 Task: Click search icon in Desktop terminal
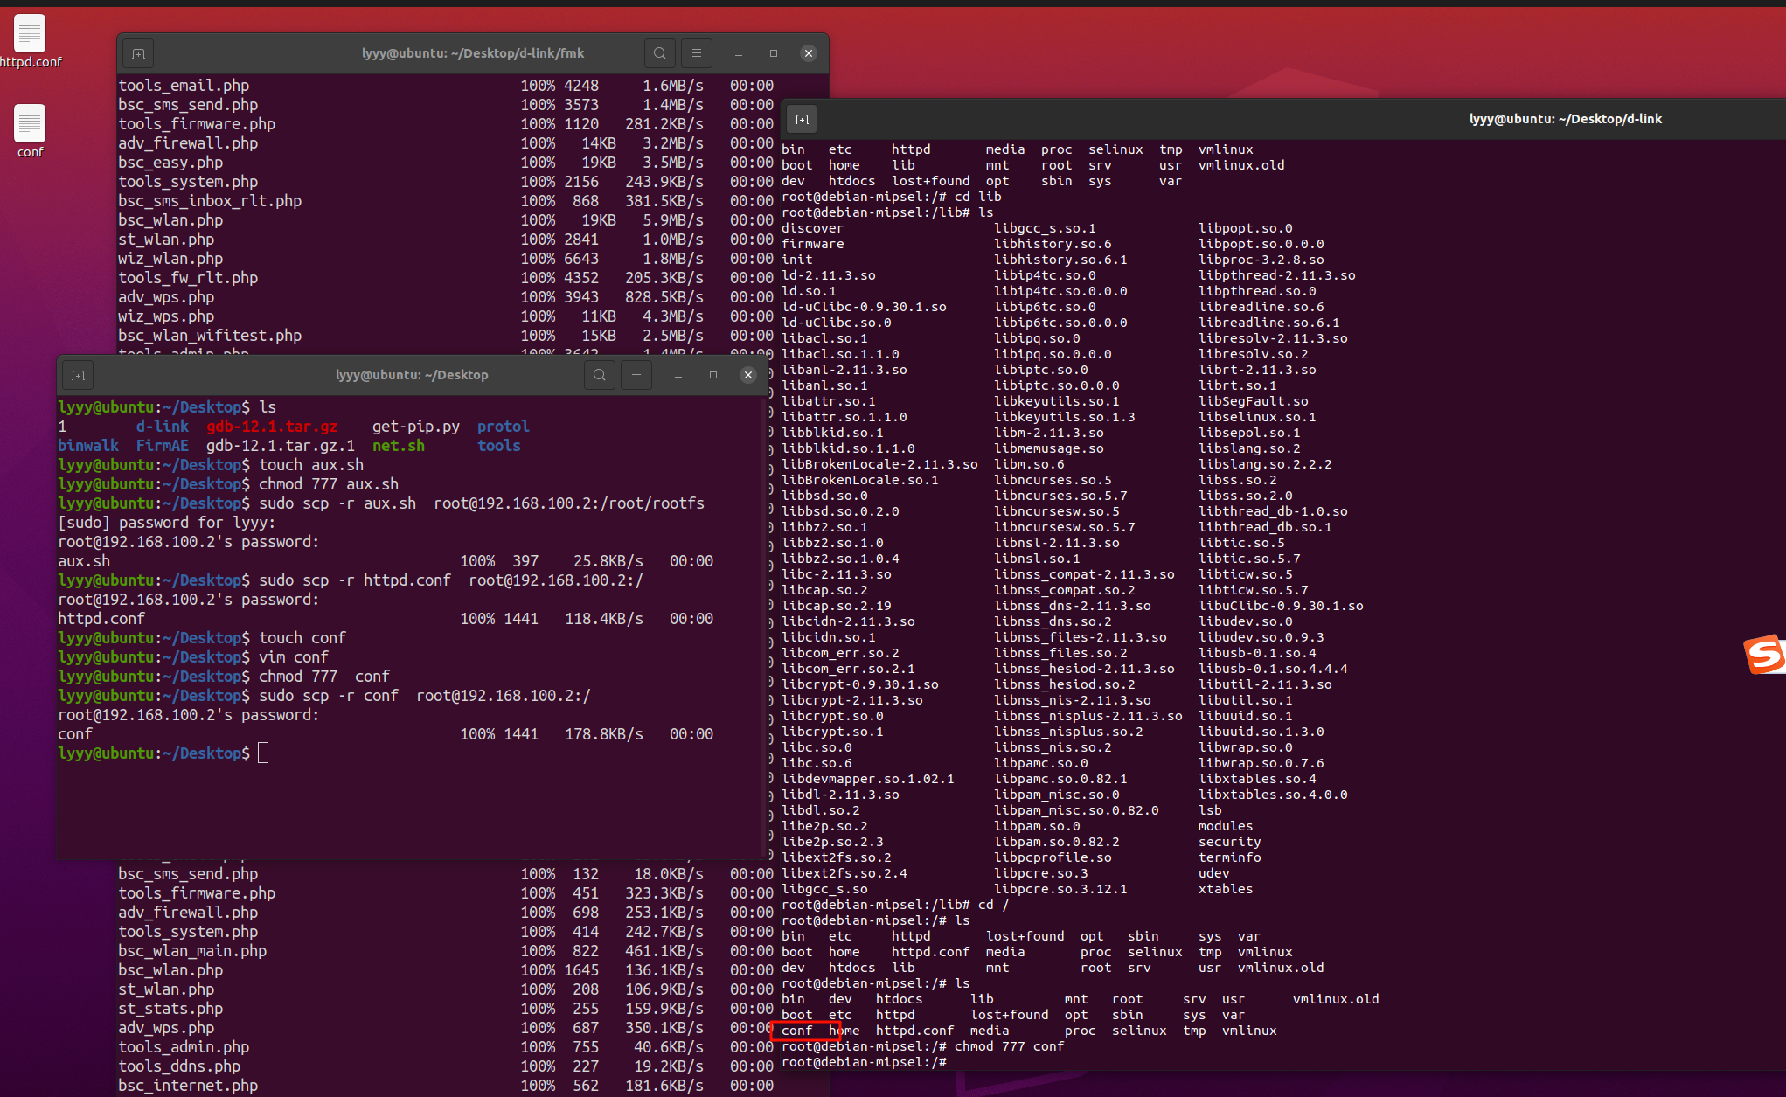click(x=600, y=375)
